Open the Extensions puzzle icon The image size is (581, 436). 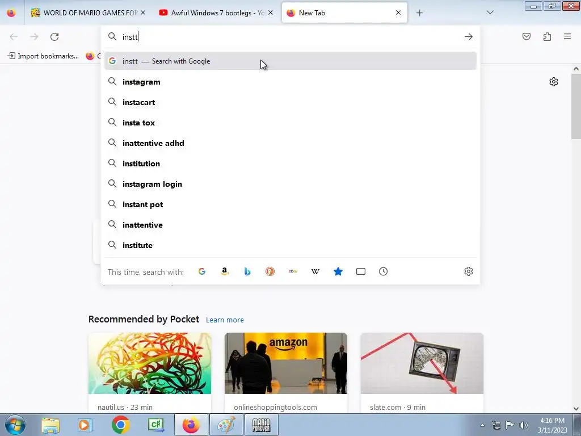(547, 36)
